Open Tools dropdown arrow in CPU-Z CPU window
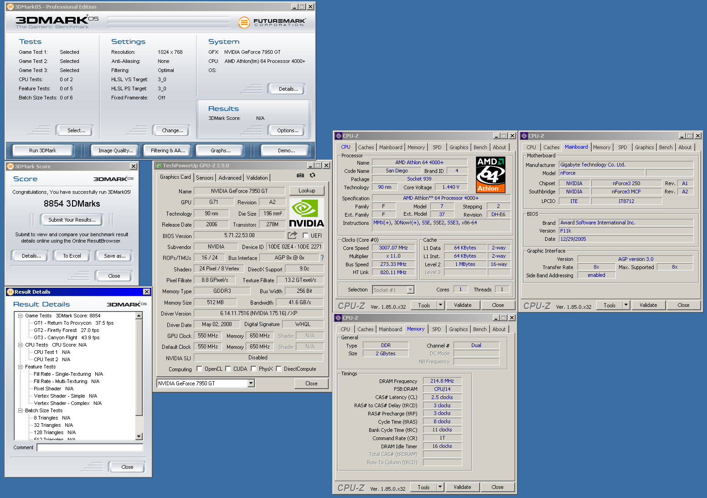 (440, 305)
